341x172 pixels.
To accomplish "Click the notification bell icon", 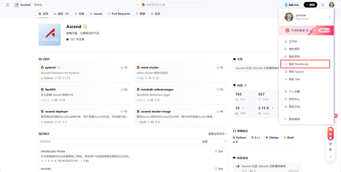I will pos(323,5).
